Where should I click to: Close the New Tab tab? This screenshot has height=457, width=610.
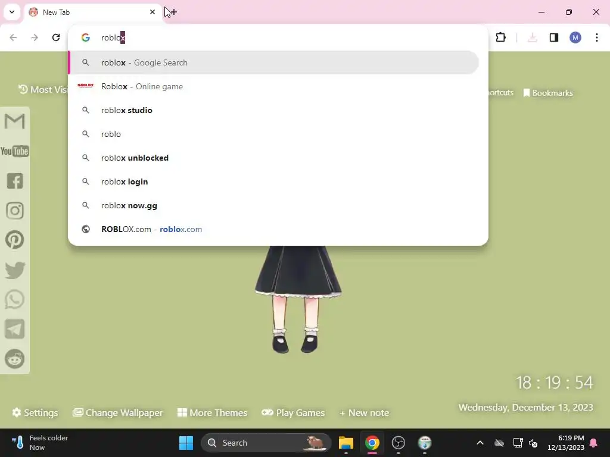click(x=152, y=12)
